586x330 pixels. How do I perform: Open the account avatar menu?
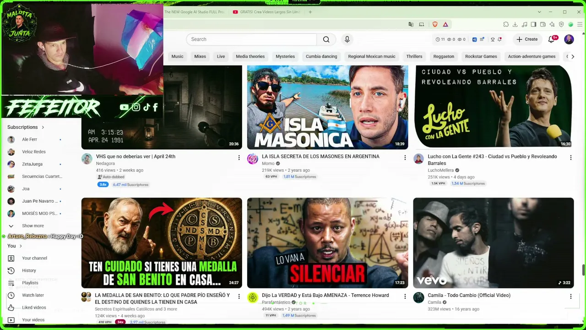pyautogui.click(x=569, y=39)
